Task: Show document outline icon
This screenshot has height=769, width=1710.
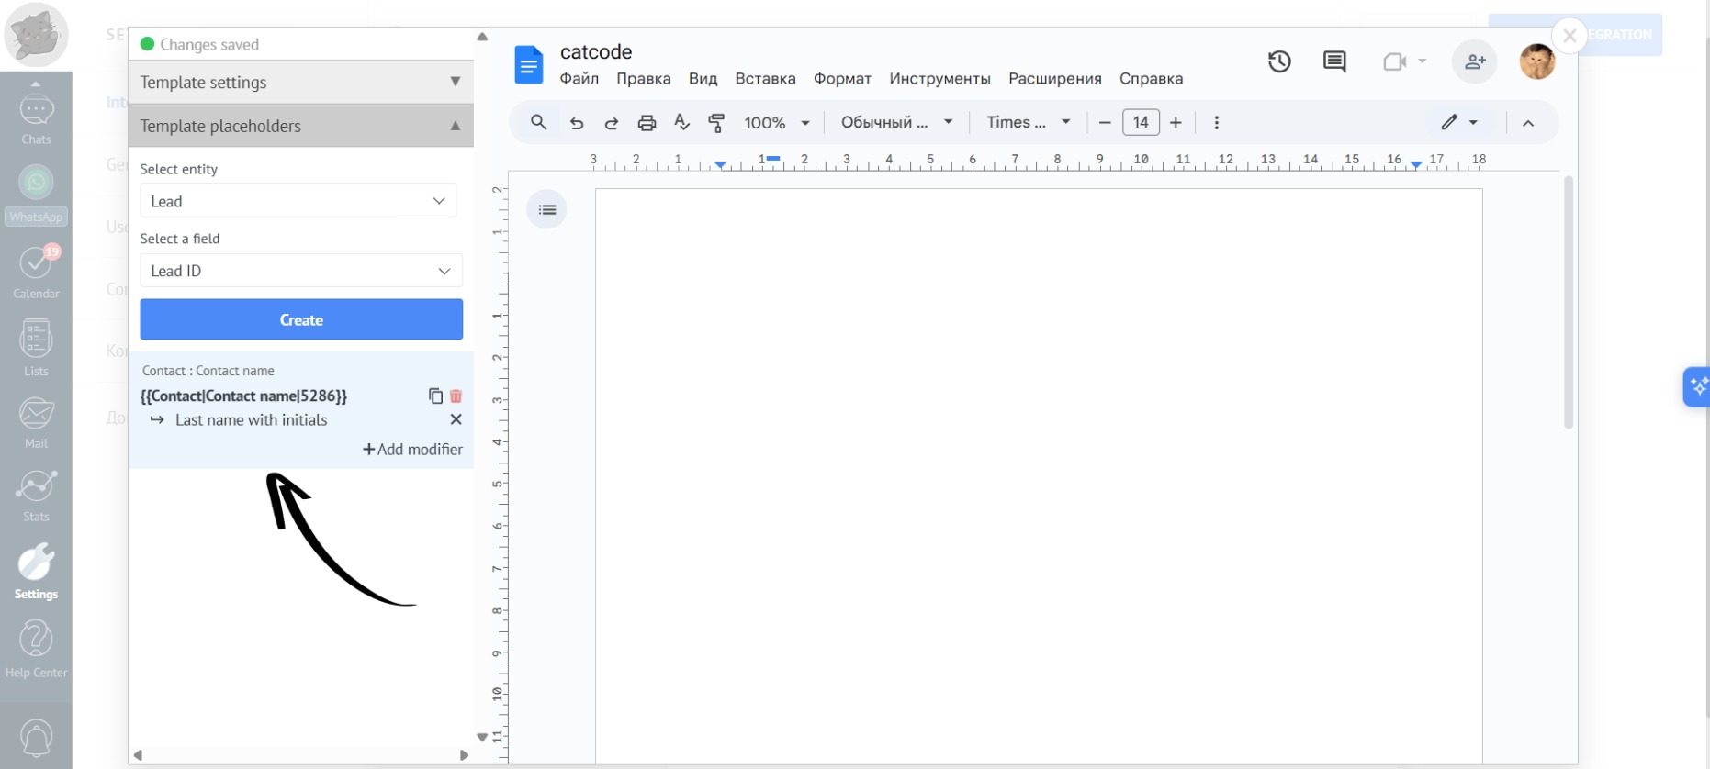Action: click(546, 210)
